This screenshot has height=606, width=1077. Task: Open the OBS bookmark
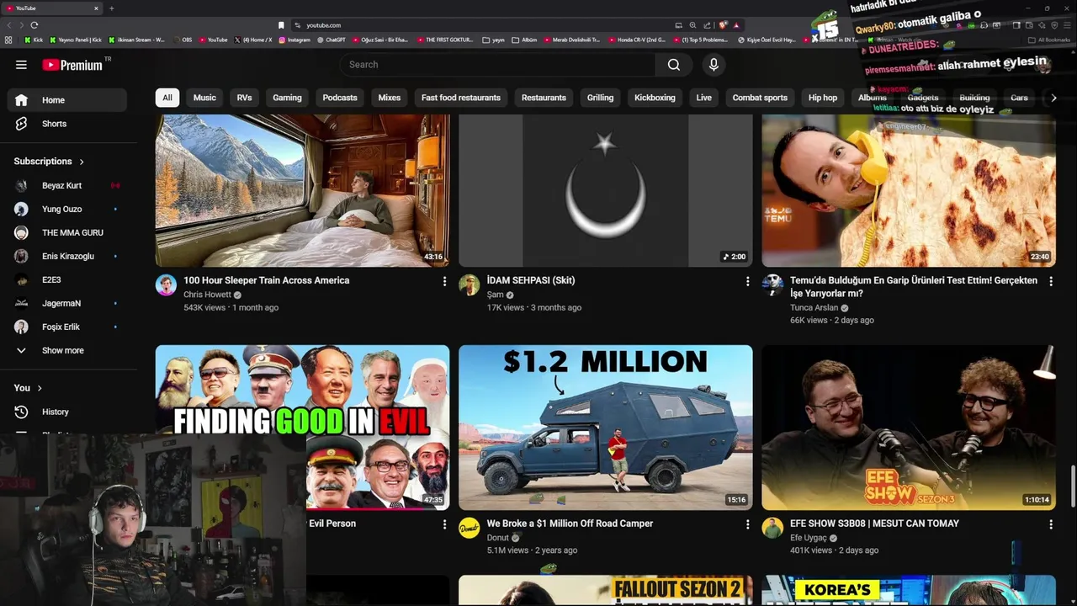[183, 40]
